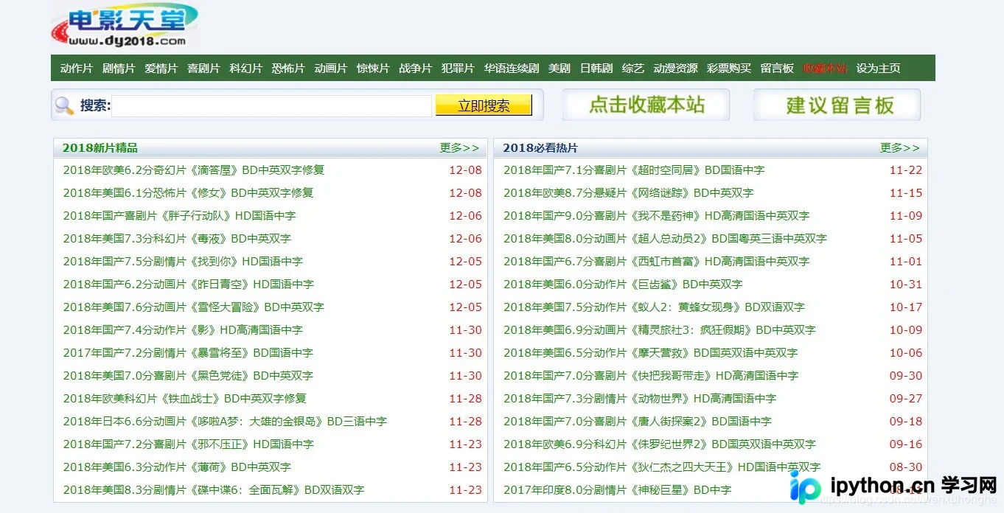Open the 《毒液》 movie link
Viewport: 1004px width, 513px height.
tap(177, 239)
